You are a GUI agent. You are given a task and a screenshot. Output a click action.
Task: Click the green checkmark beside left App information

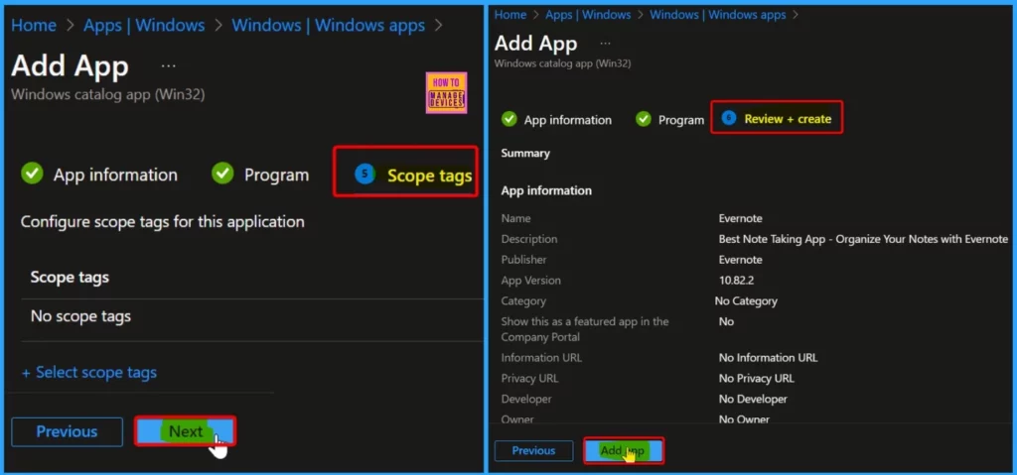33,174
